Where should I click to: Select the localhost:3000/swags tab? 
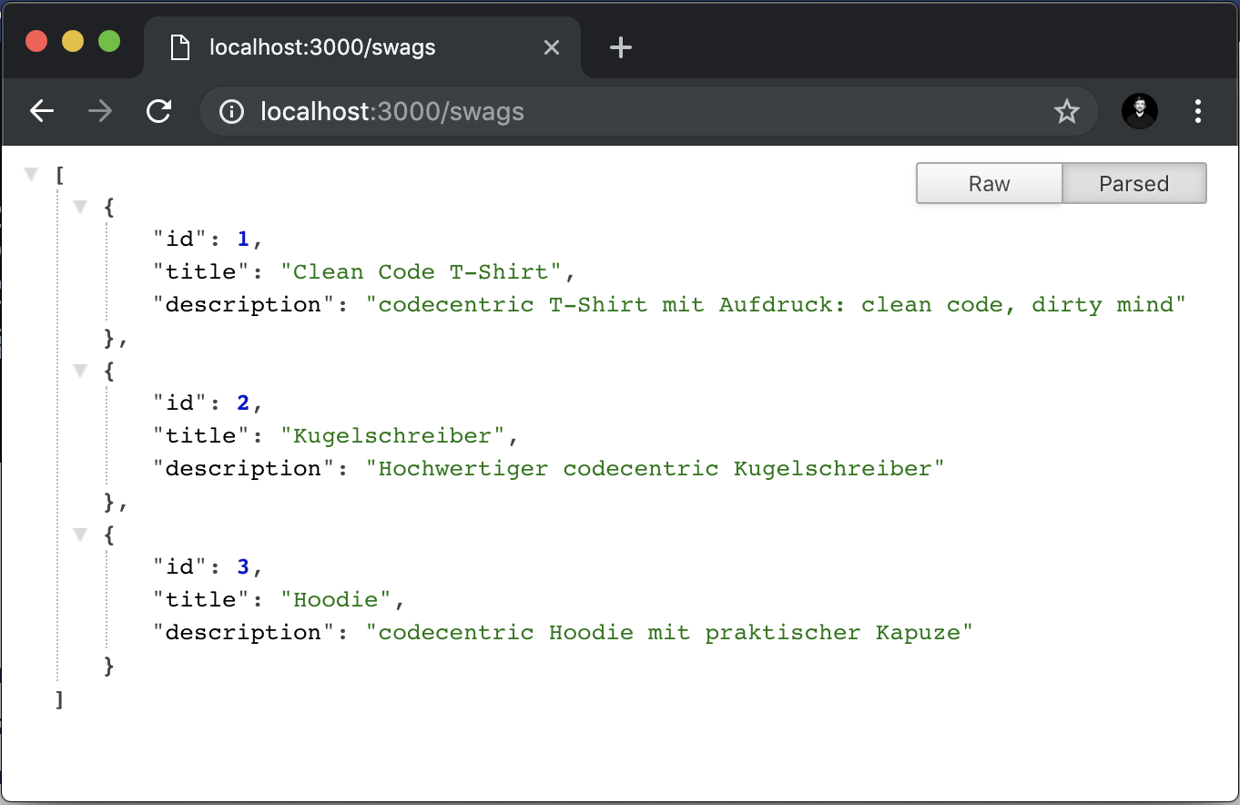click(x=322, y=47)
